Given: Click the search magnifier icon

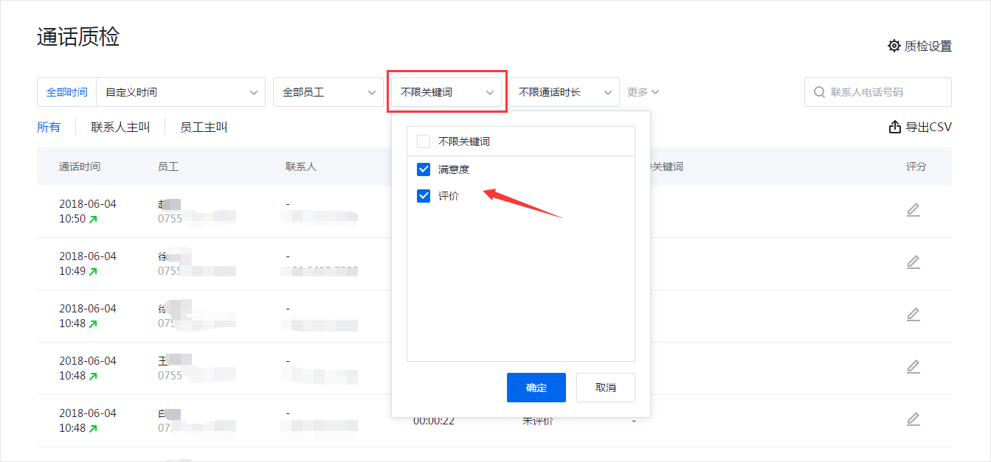Looking at the screenshot, I should pos(819,92).
